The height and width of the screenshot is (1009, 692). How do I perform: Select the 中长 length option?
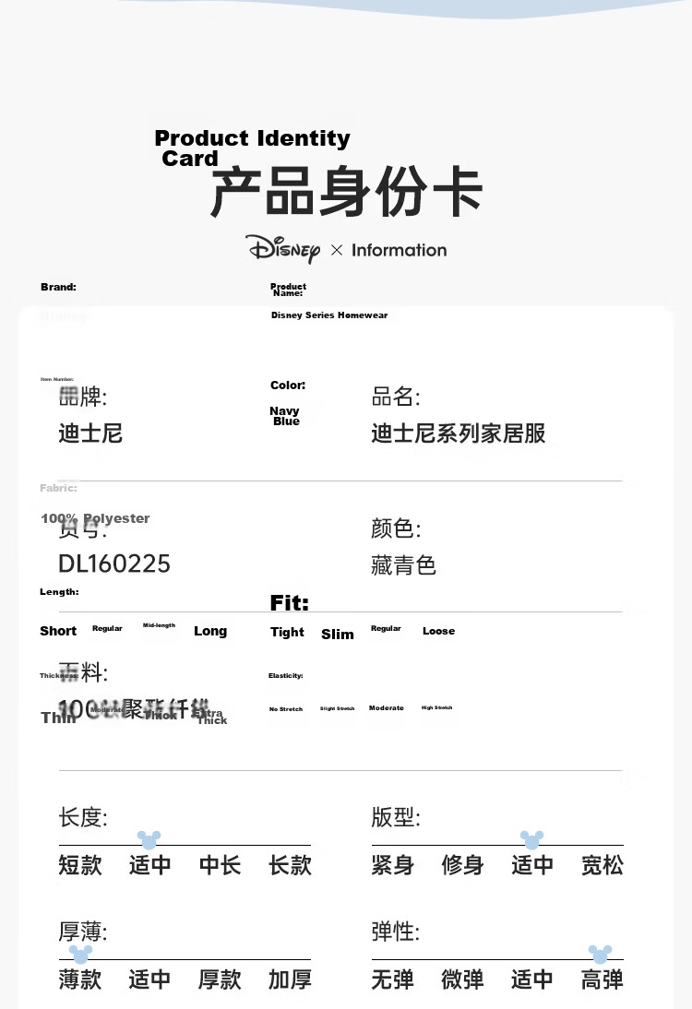[x=221, y=865]
